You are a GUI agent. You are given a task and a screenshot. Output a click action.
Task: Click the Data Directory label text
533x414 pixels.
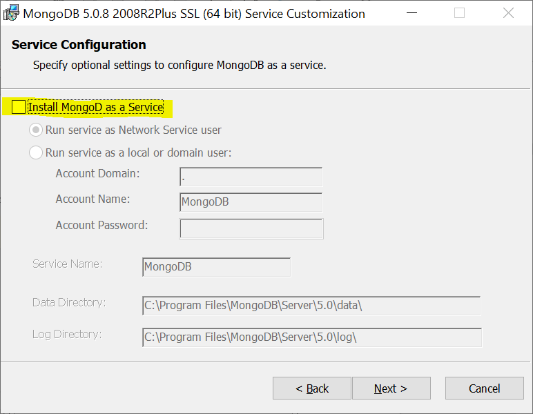tap(69, 302)
